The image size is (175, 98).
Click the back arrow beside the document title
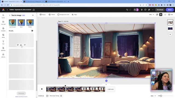click(7, 10)
